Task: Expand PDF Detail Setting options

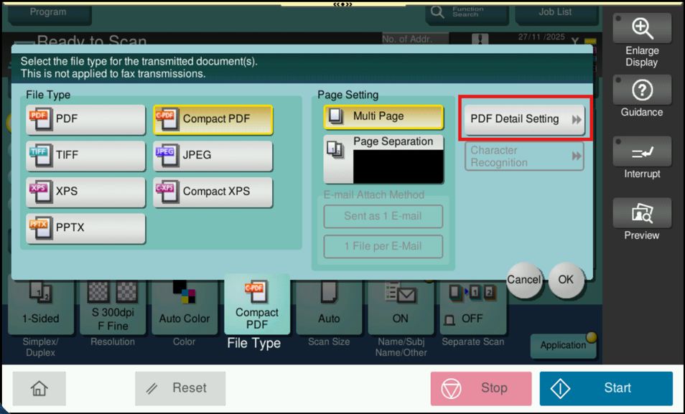Action: pyautogui.click(x=525, y=119)
